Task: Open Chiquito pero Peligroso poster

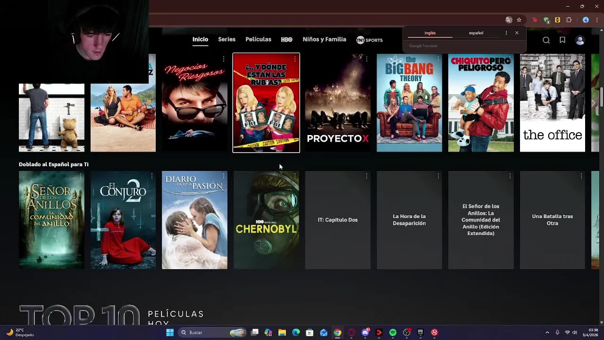Action: click(481, 103)
